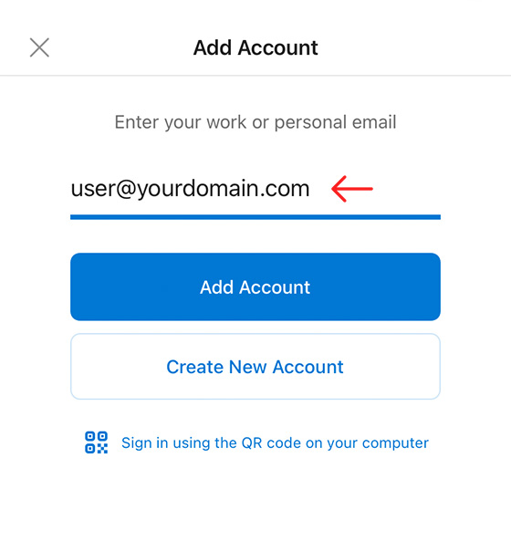The width and height of the screenshot is (511, 541).
Task: Close the Add Account dialog with X
Action: pos(39,47)
